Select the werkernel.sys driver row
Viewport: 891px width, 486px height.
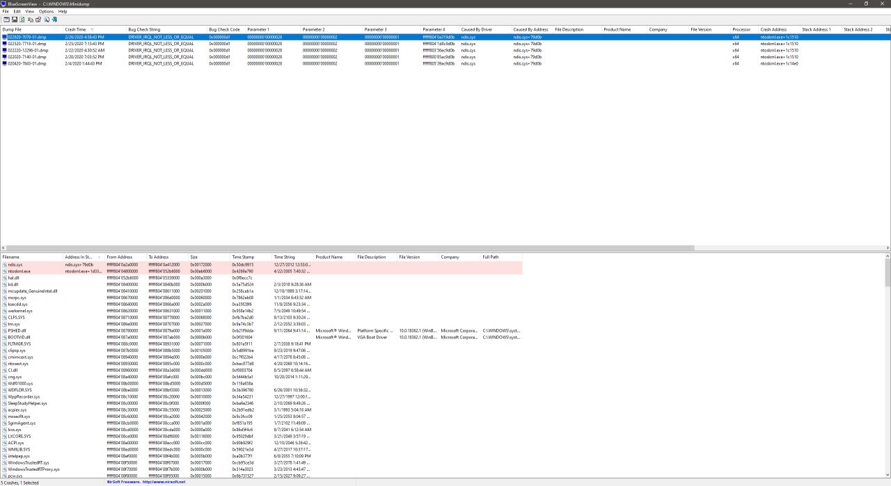pos(261,311)
